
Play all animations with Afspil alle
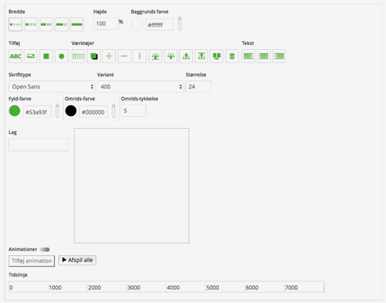(77, 260)
